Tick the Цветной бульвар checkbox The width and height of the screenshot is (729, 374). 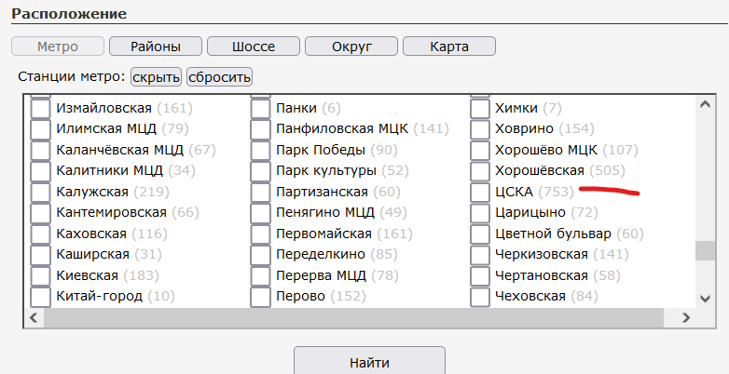tap(480, 234)
